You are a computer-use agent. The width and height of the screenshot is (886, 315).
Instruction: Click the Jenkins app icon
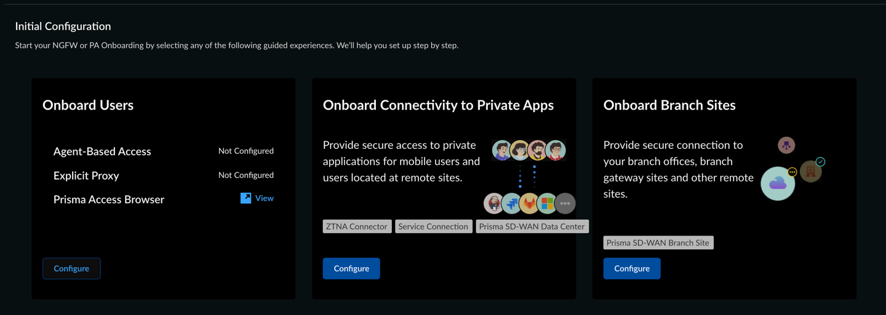point(493,203)
